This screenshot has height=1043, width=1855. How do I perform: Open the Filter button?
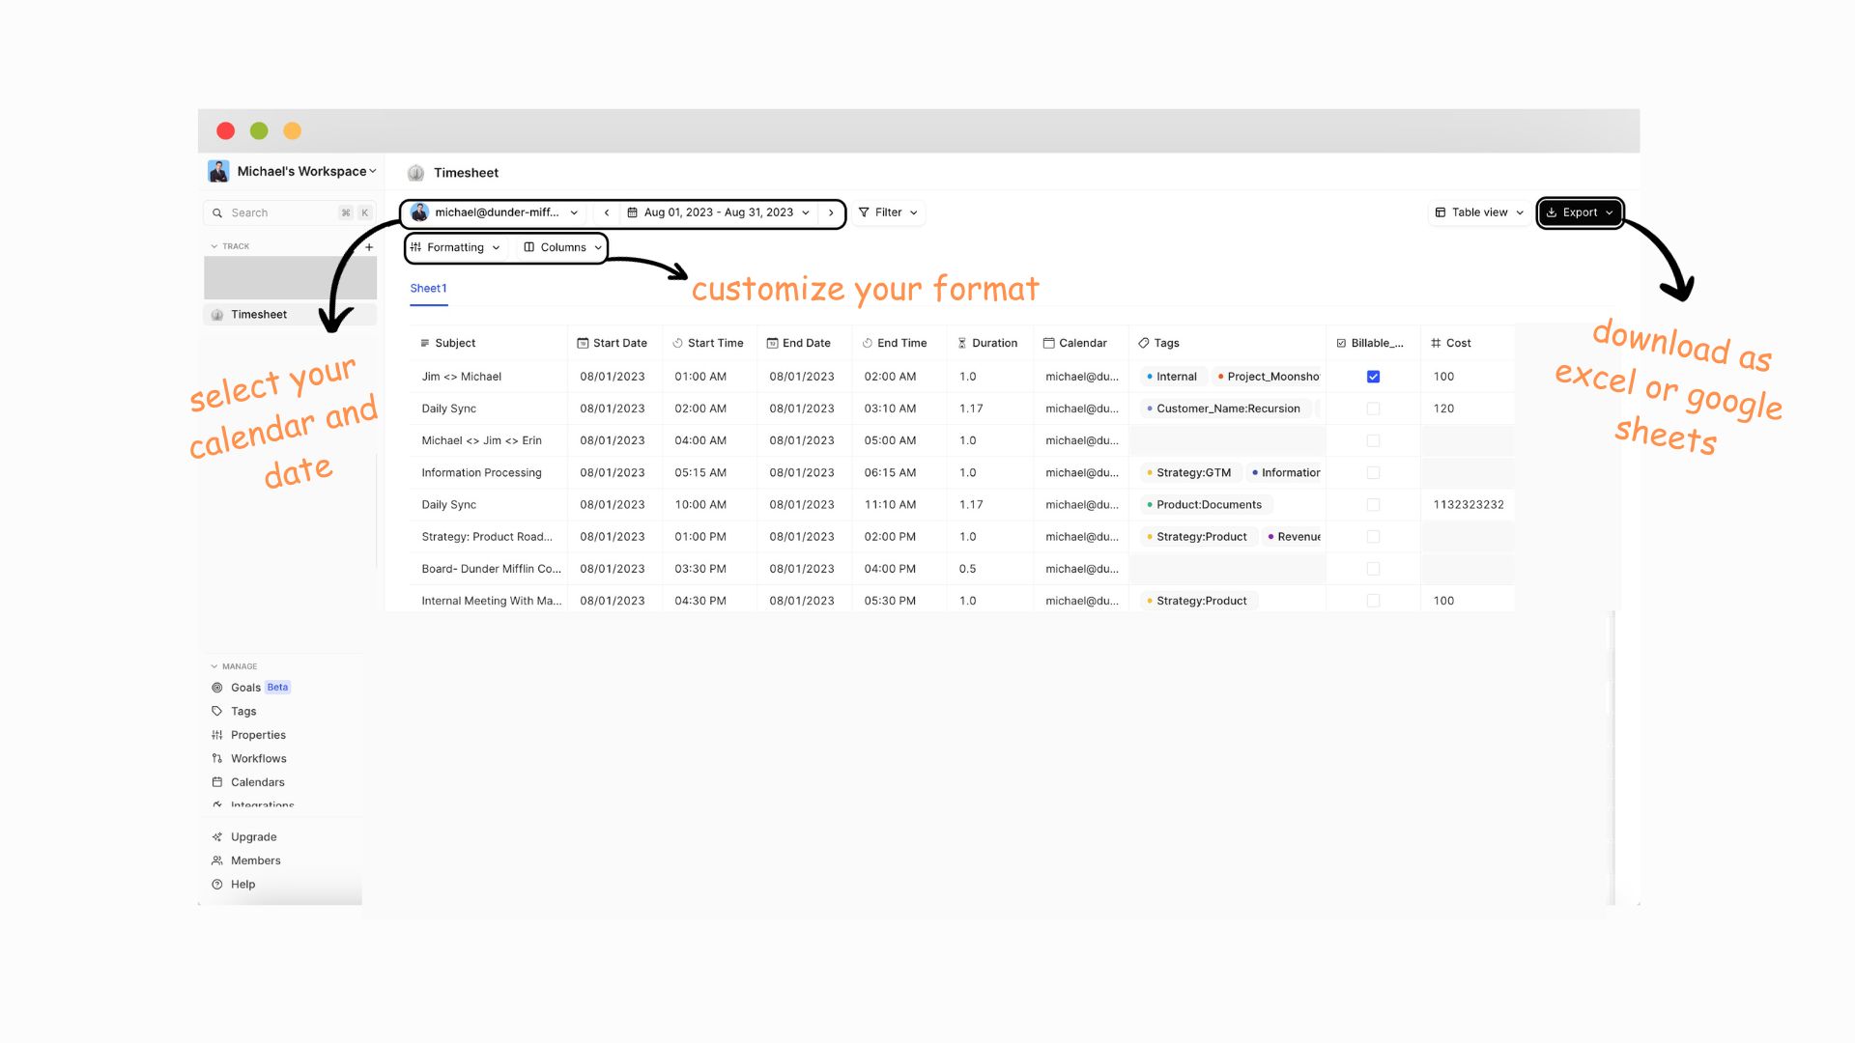888,212
